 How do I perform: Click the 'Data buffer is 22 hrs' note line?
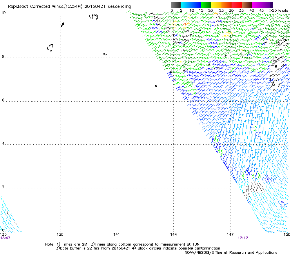coord(138,248)
